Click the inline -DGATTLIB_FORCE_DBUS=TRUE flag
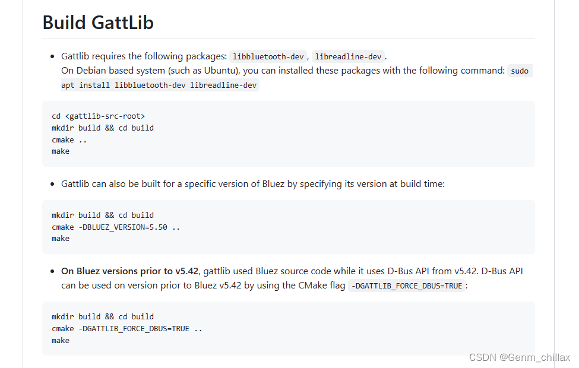The image size is (579, 368). [407, 286]
